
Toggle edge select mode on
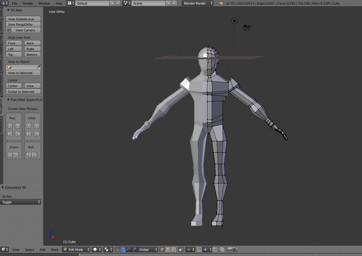click(x=168, y=249)
